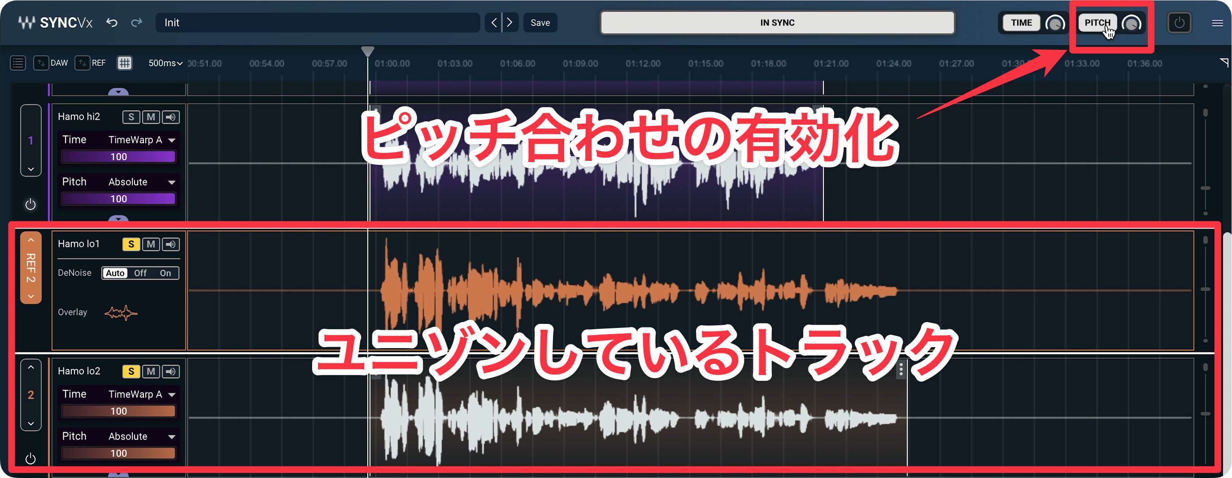Click Hamo lo2 Time 100 slider

(118, 411)
